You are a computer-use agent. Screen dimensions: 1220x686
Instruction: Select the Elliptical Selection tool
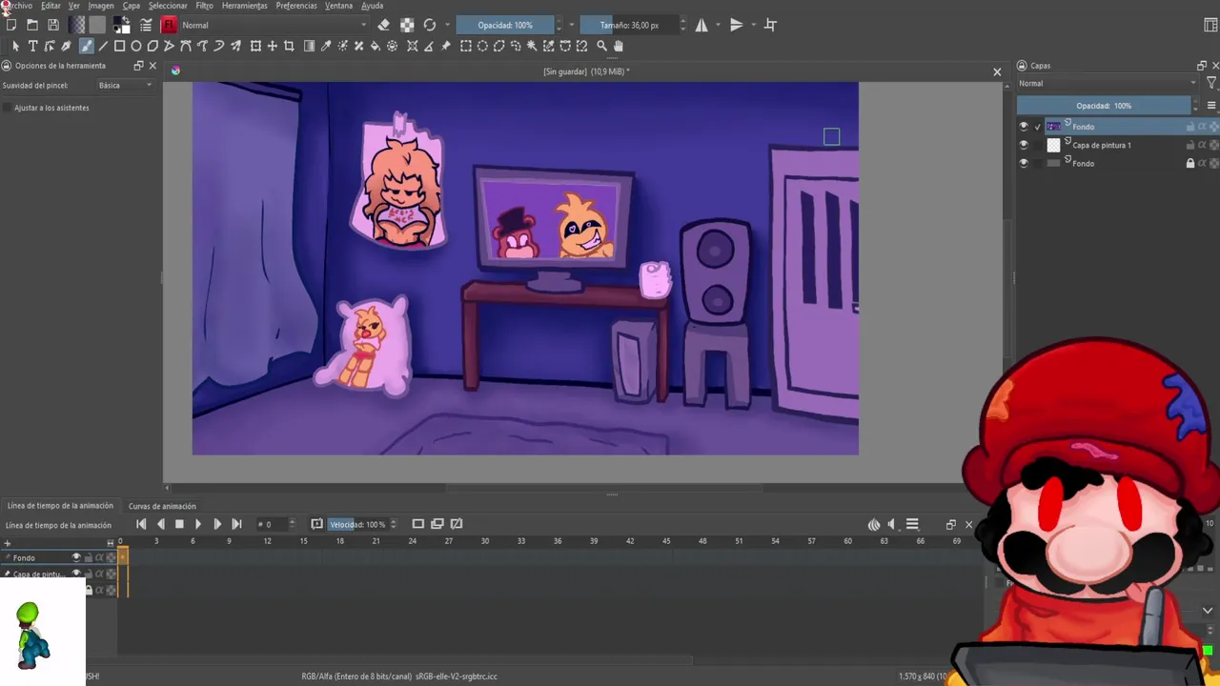482,46
